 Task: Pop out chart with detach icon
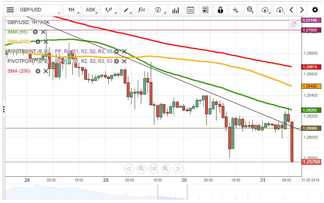coord(294,24)
